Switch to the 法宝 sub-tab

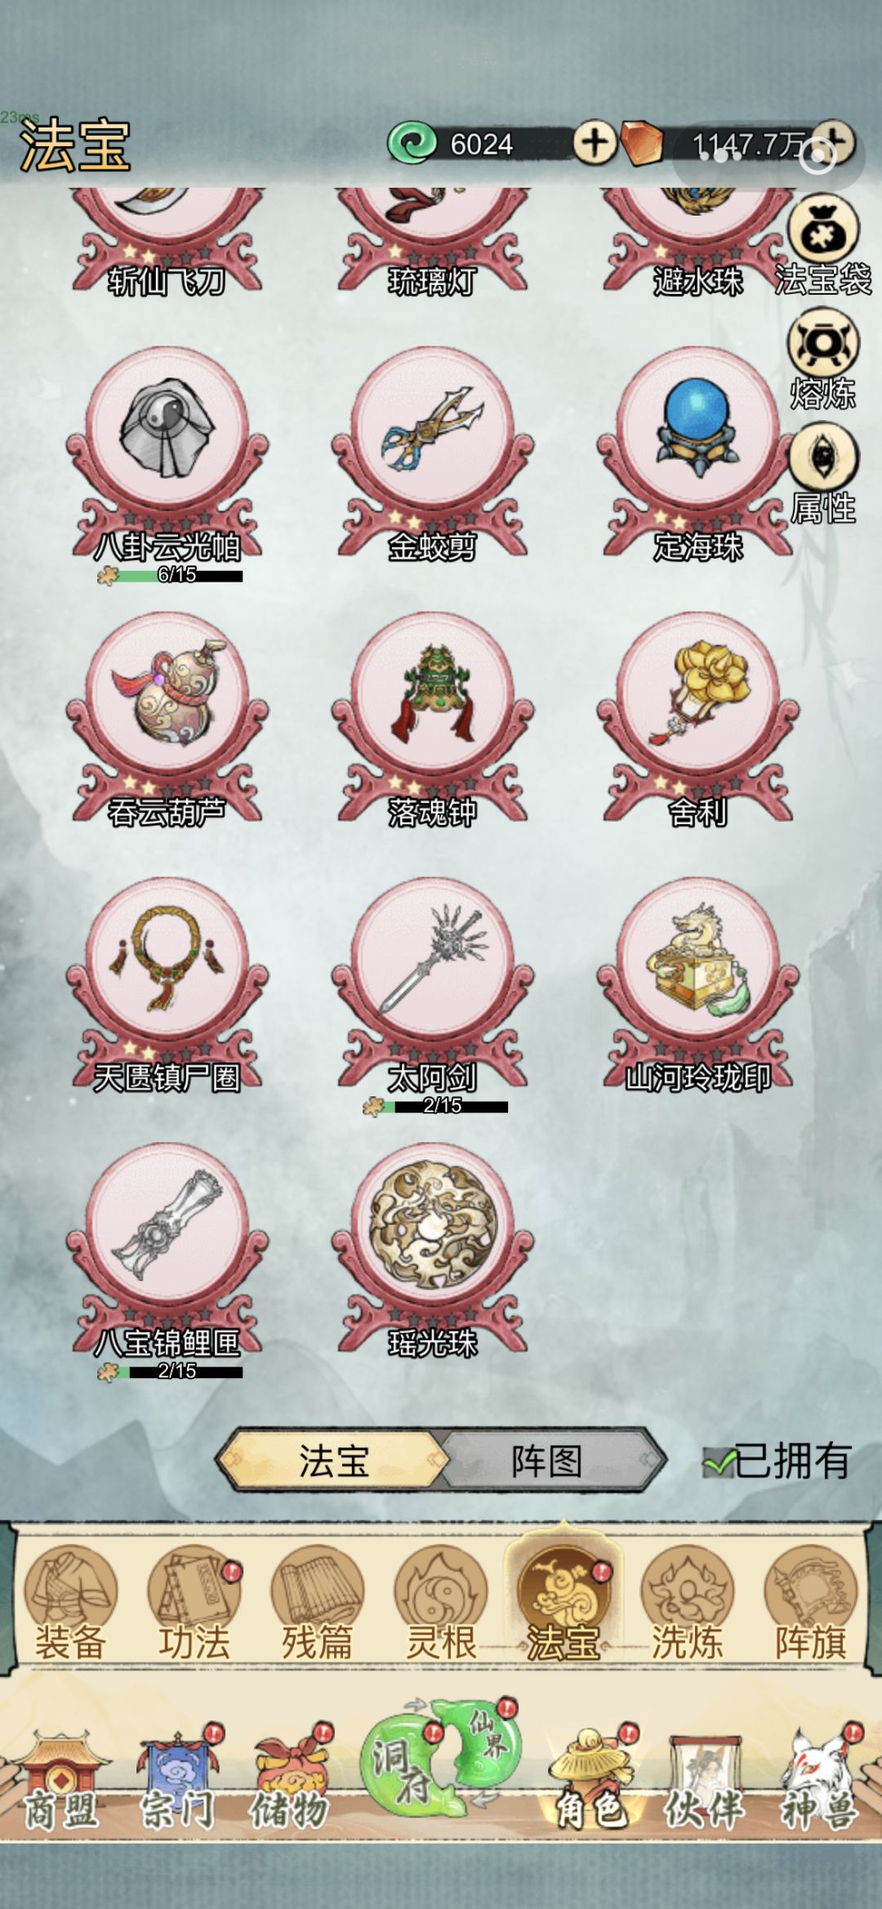coord(332,1460)
